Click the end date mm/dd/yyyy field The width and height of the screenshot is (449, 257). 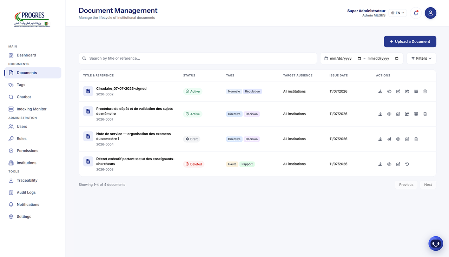pos(378,59)
